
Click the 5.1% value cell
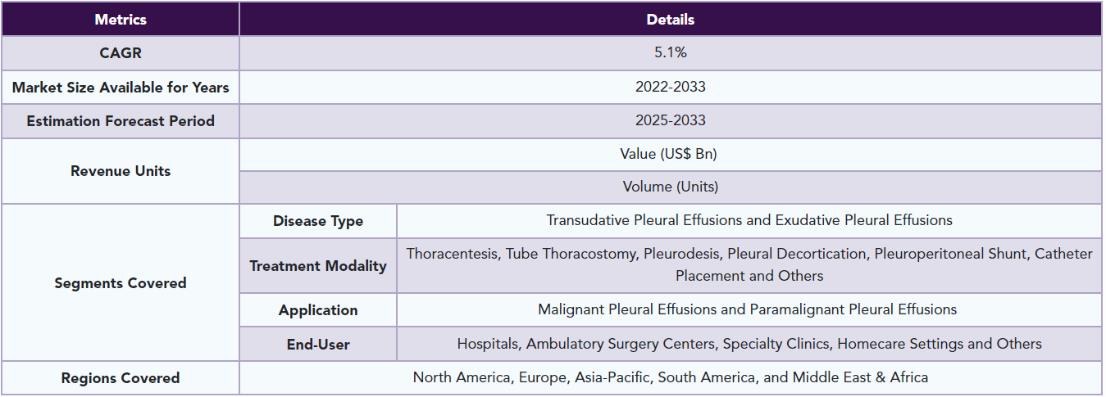(670, 53)
